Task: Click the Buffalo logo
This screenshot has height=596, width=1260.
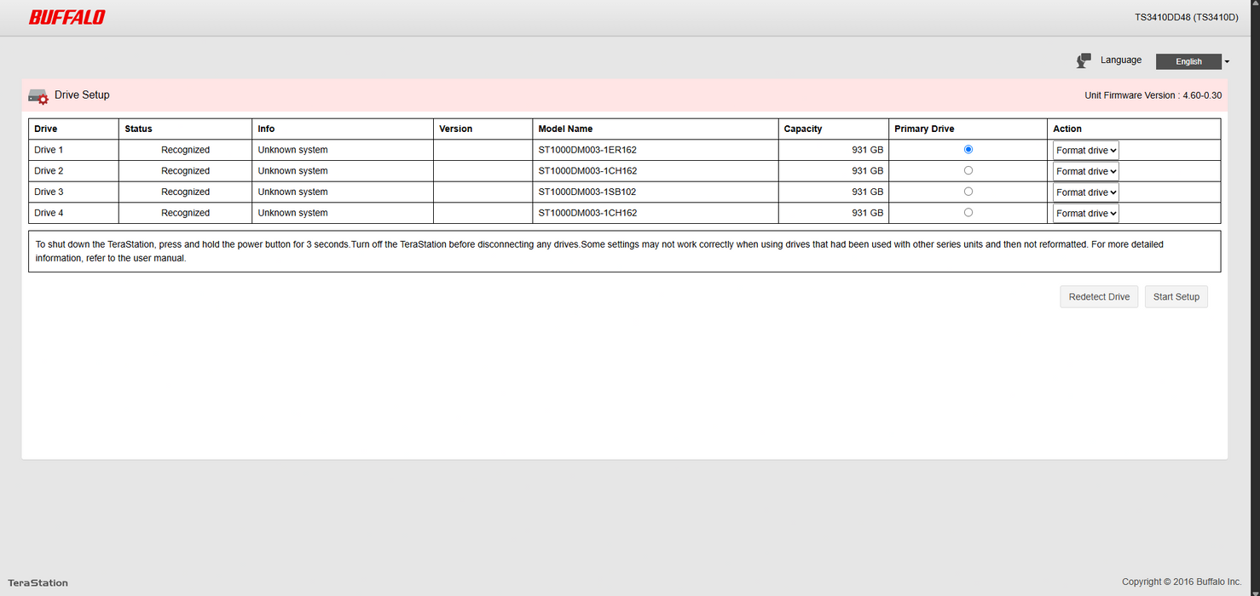Action: pos(66,17)
